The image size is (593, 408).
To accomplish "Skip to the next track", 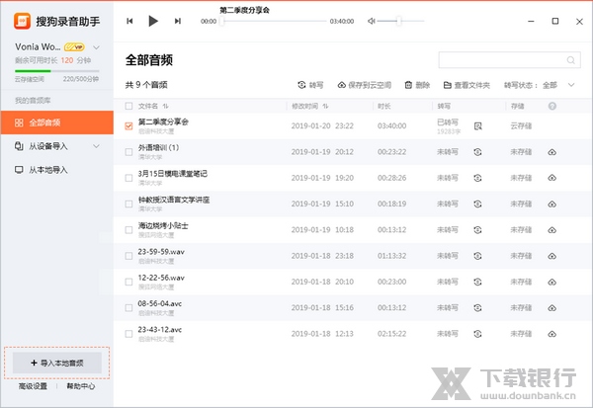I will point(177,21).
